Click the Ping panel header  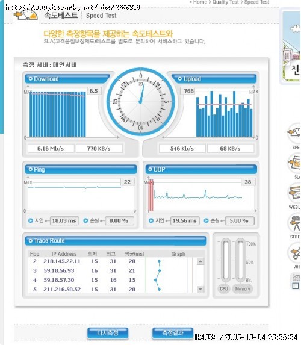point(81,169)
